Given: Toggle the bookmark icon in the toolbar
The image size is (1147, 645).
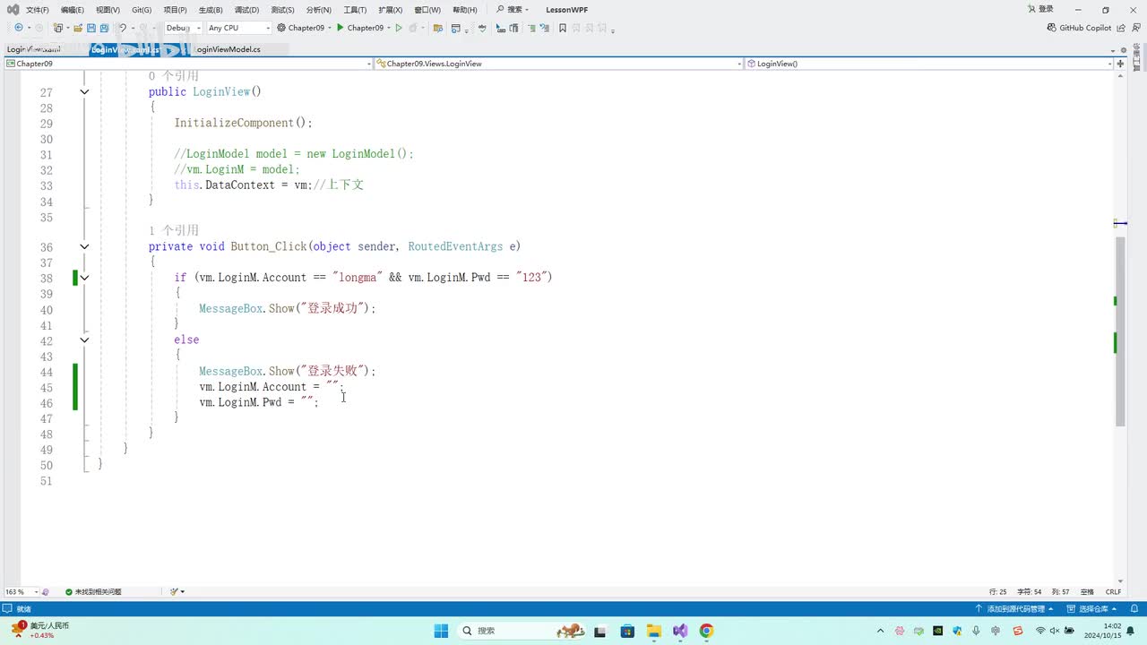Looking at the screenshot, I should [563, 28].
